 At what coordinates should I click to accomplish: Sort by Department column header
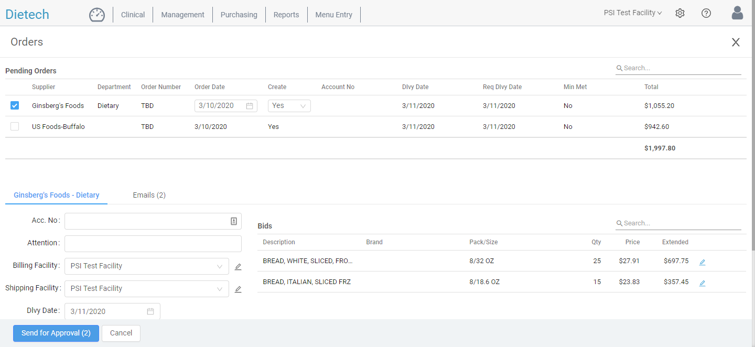pyautogui.click(x=114, y=87)
